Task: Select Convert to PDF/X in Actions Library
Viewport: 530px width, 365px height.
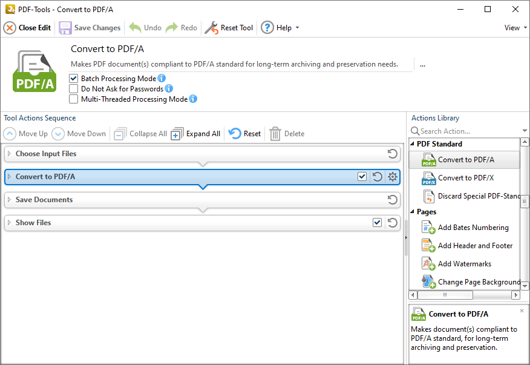Action: pos(465,178)
